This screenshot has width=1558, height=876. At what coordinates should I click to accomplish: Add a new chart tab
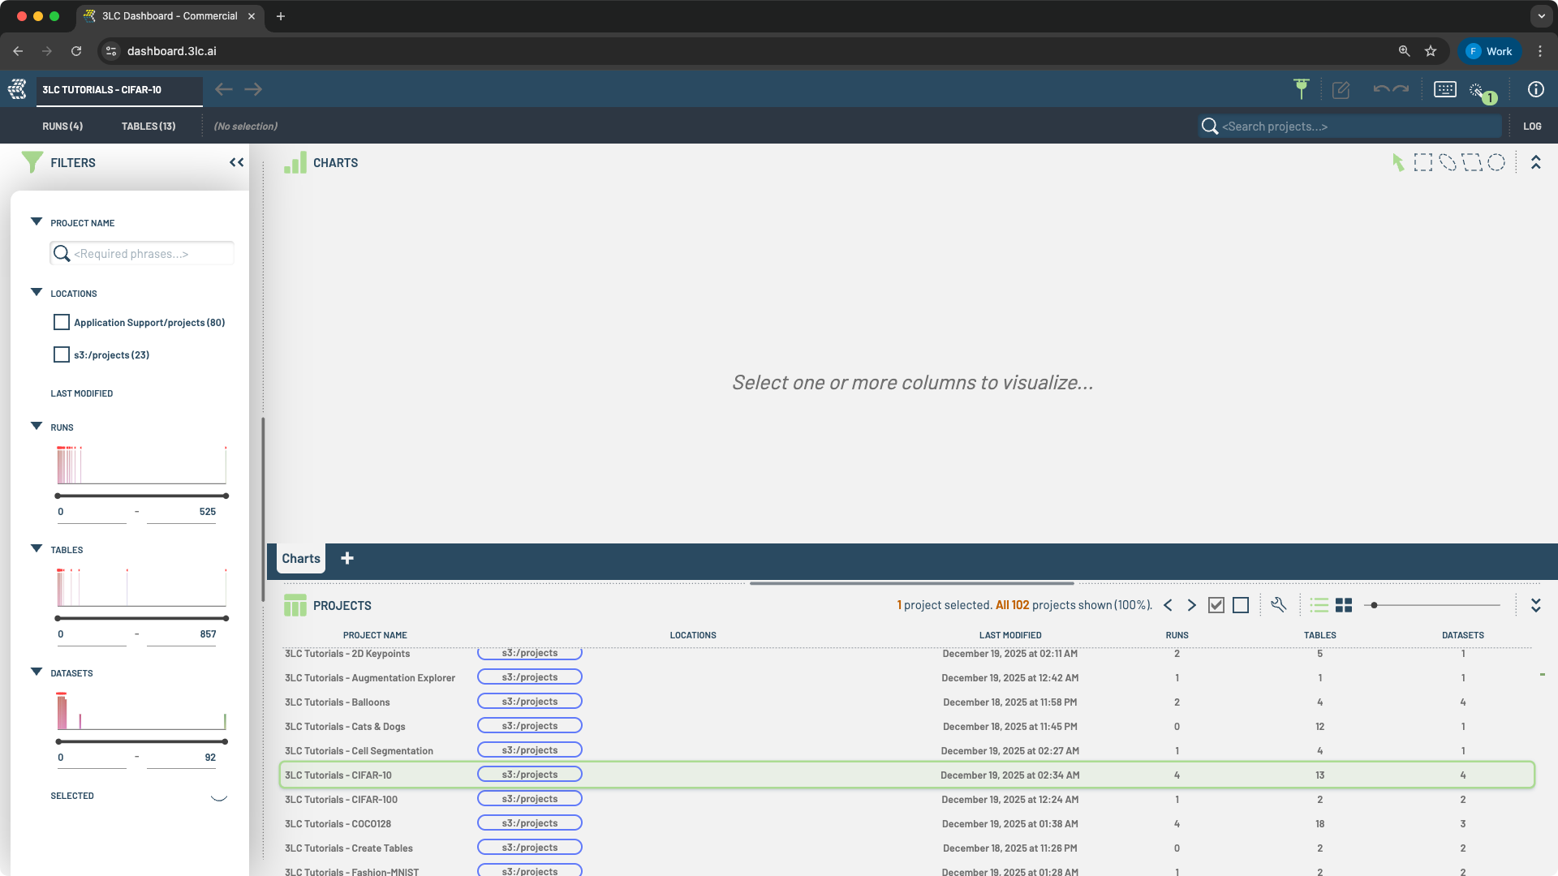pyautogui.click(x=347, y=559)
